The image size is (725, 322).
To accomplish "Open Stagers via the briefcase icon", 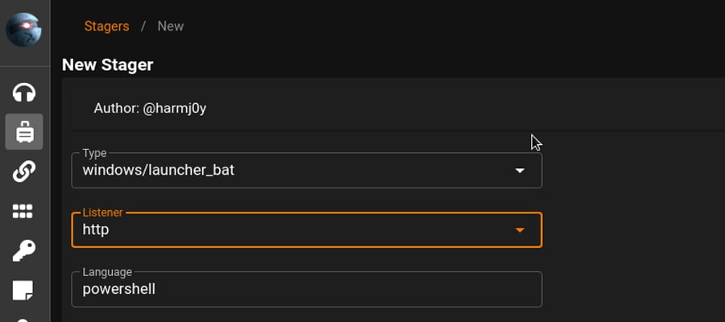I will click(x=24, y=132).
